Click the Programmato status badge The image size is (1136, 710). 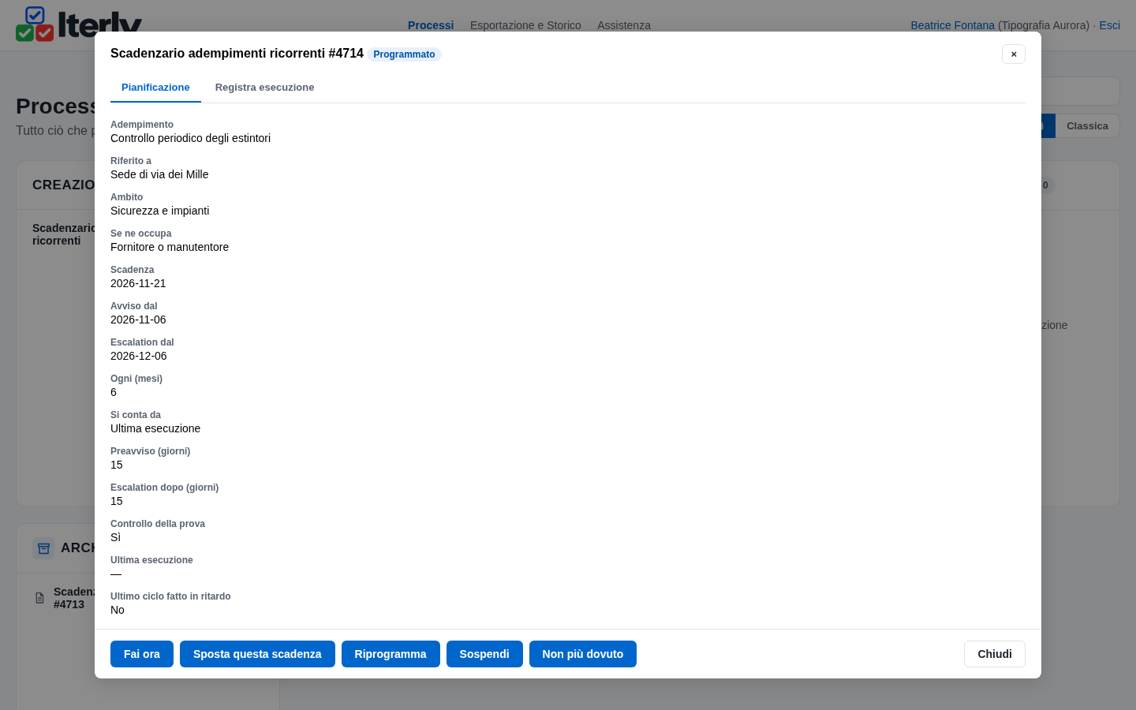click(x=404, y=54)
